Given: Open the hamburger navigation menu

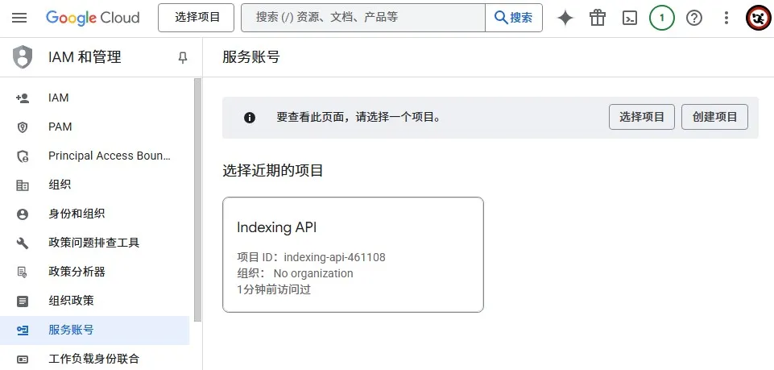Looking at the screenshot, I should coord(19,18).
